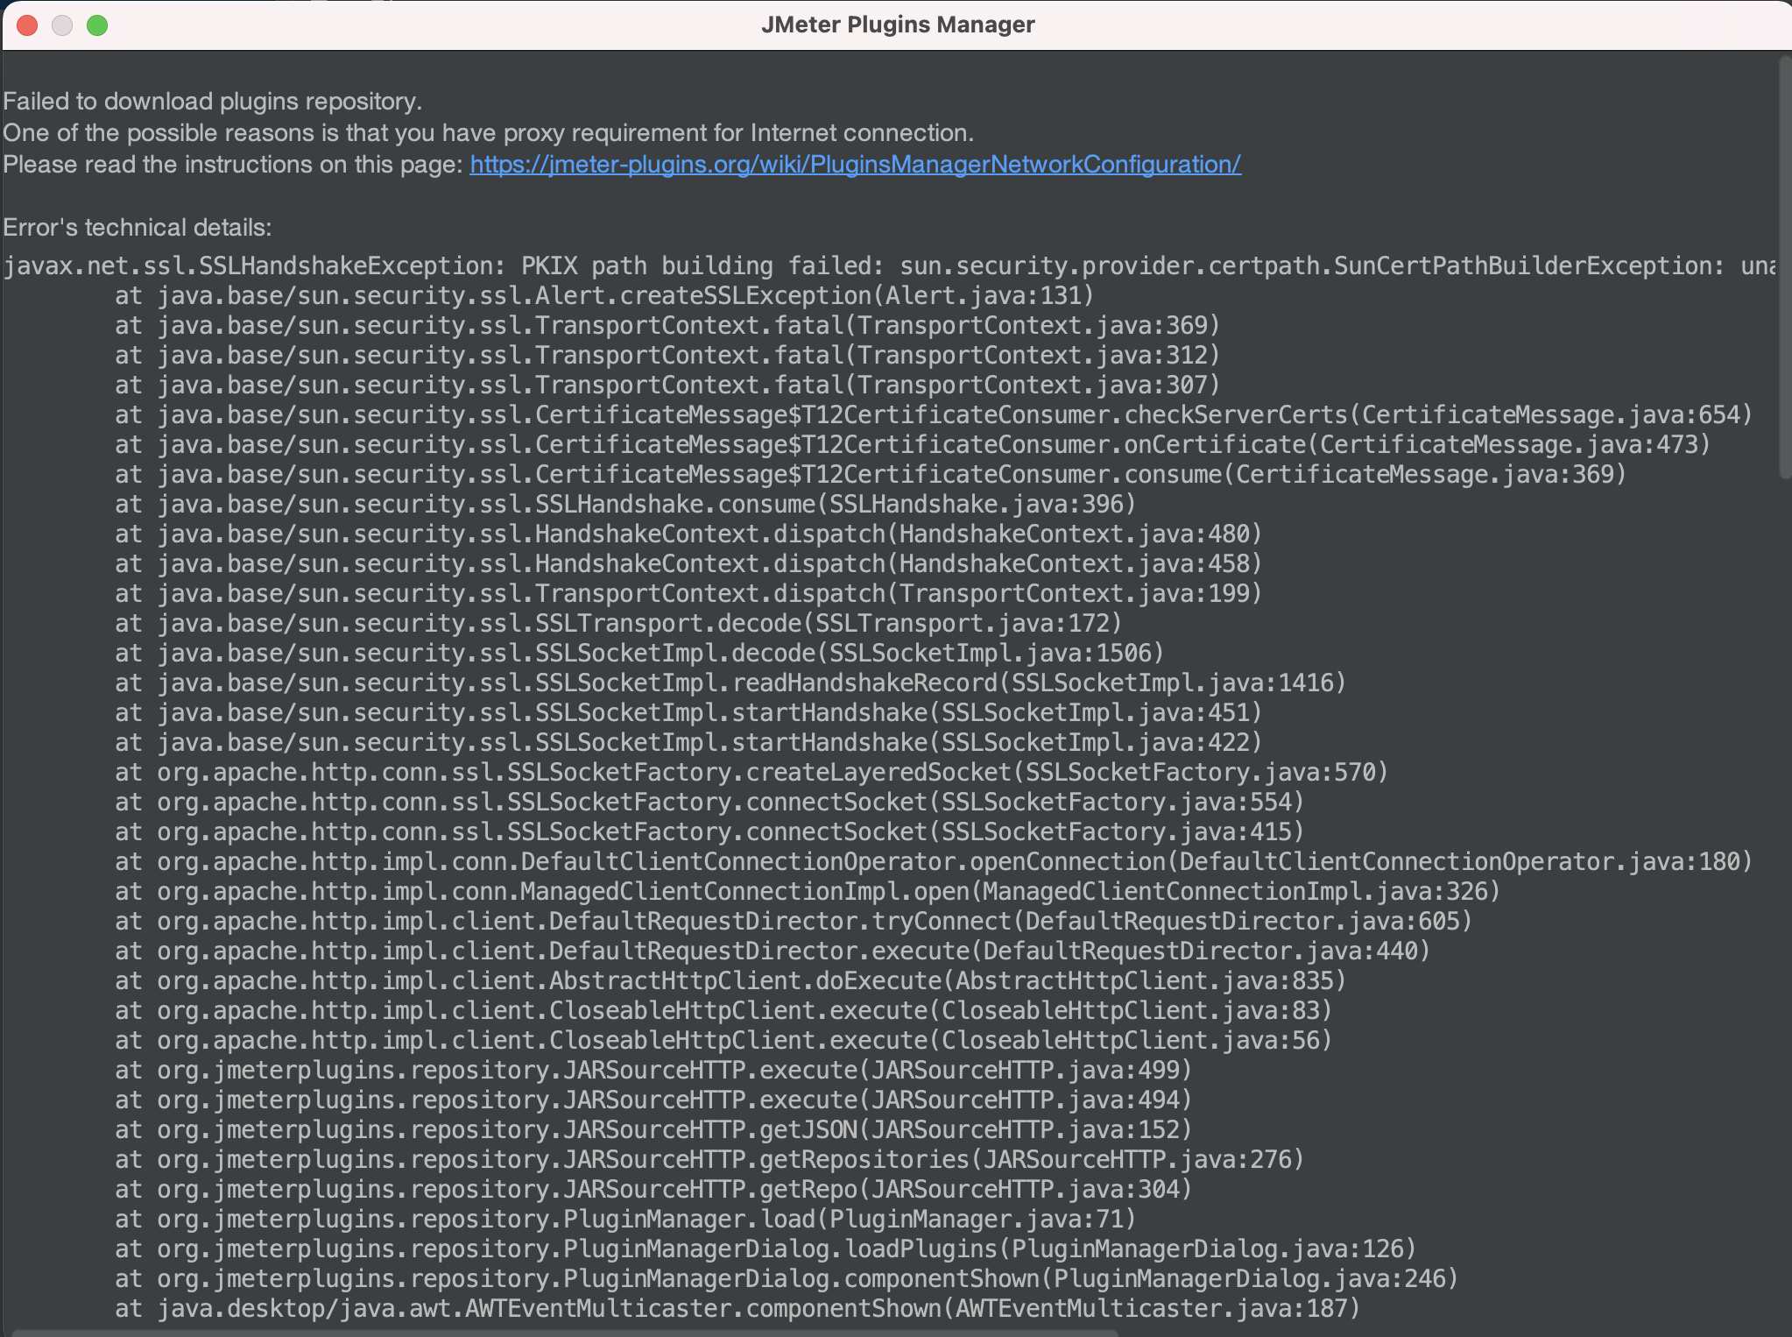Click the SSLHandshake.consume(SSLHandshake.java:396) line

[x=625, y=504]
